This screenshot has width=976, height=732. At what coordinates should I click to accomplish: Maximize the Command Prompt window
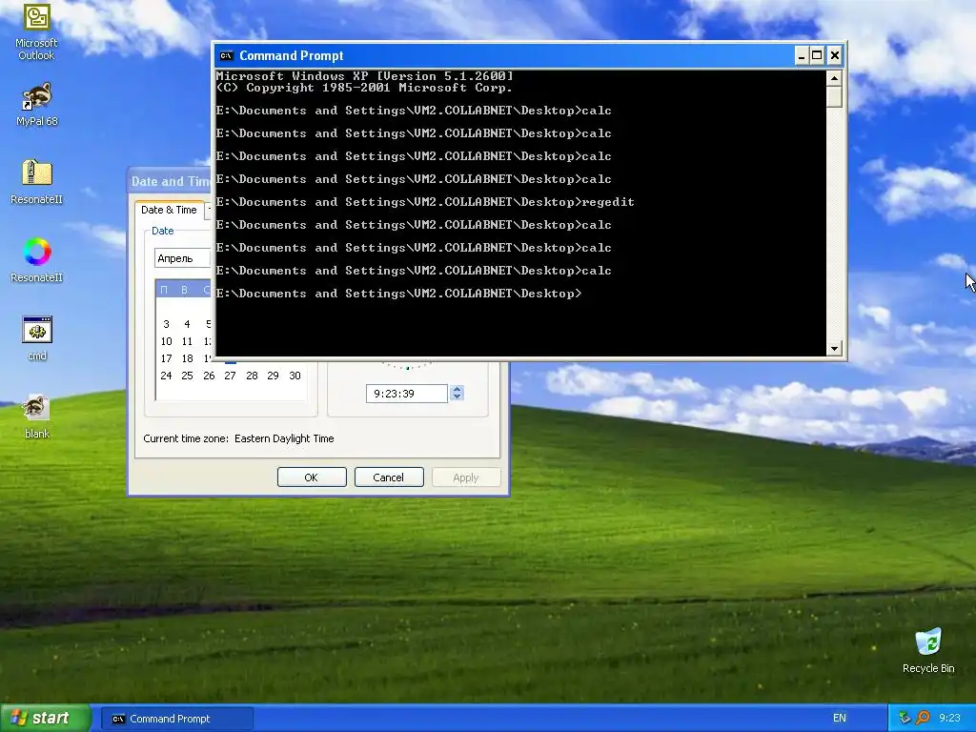[x=817, y=56]
